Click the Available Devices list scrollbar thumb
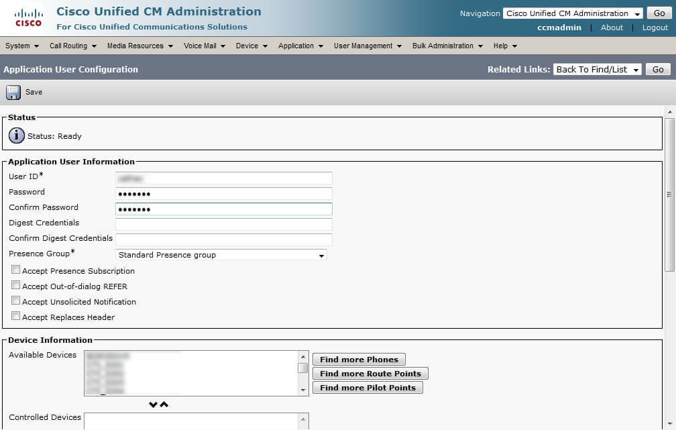 click(x=303, y=368)
